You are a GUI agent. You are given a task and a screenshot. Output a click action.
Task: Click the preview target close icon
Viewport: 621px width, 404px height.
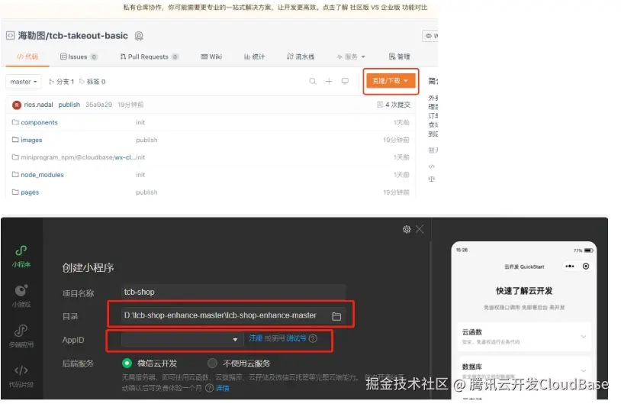click(x=586, y=266)
